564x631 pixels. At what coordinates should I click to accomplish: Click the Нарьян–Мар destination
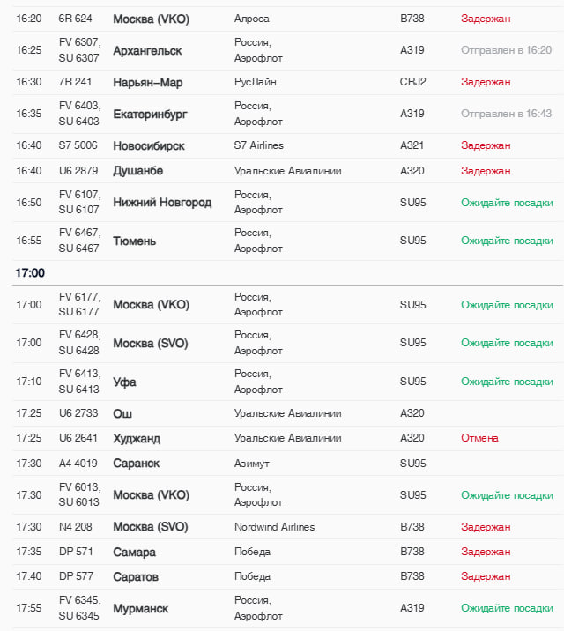click(147, 82)
